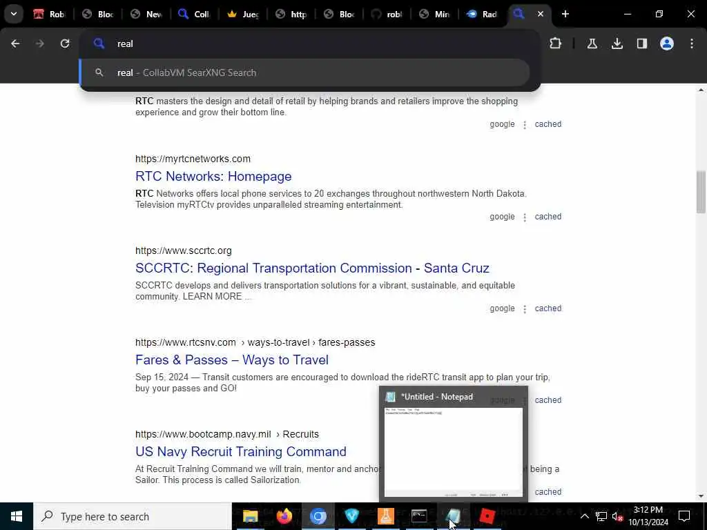Click the address bar containing 'real'
The width and height of the screenshot is (707, 530).
310,43
